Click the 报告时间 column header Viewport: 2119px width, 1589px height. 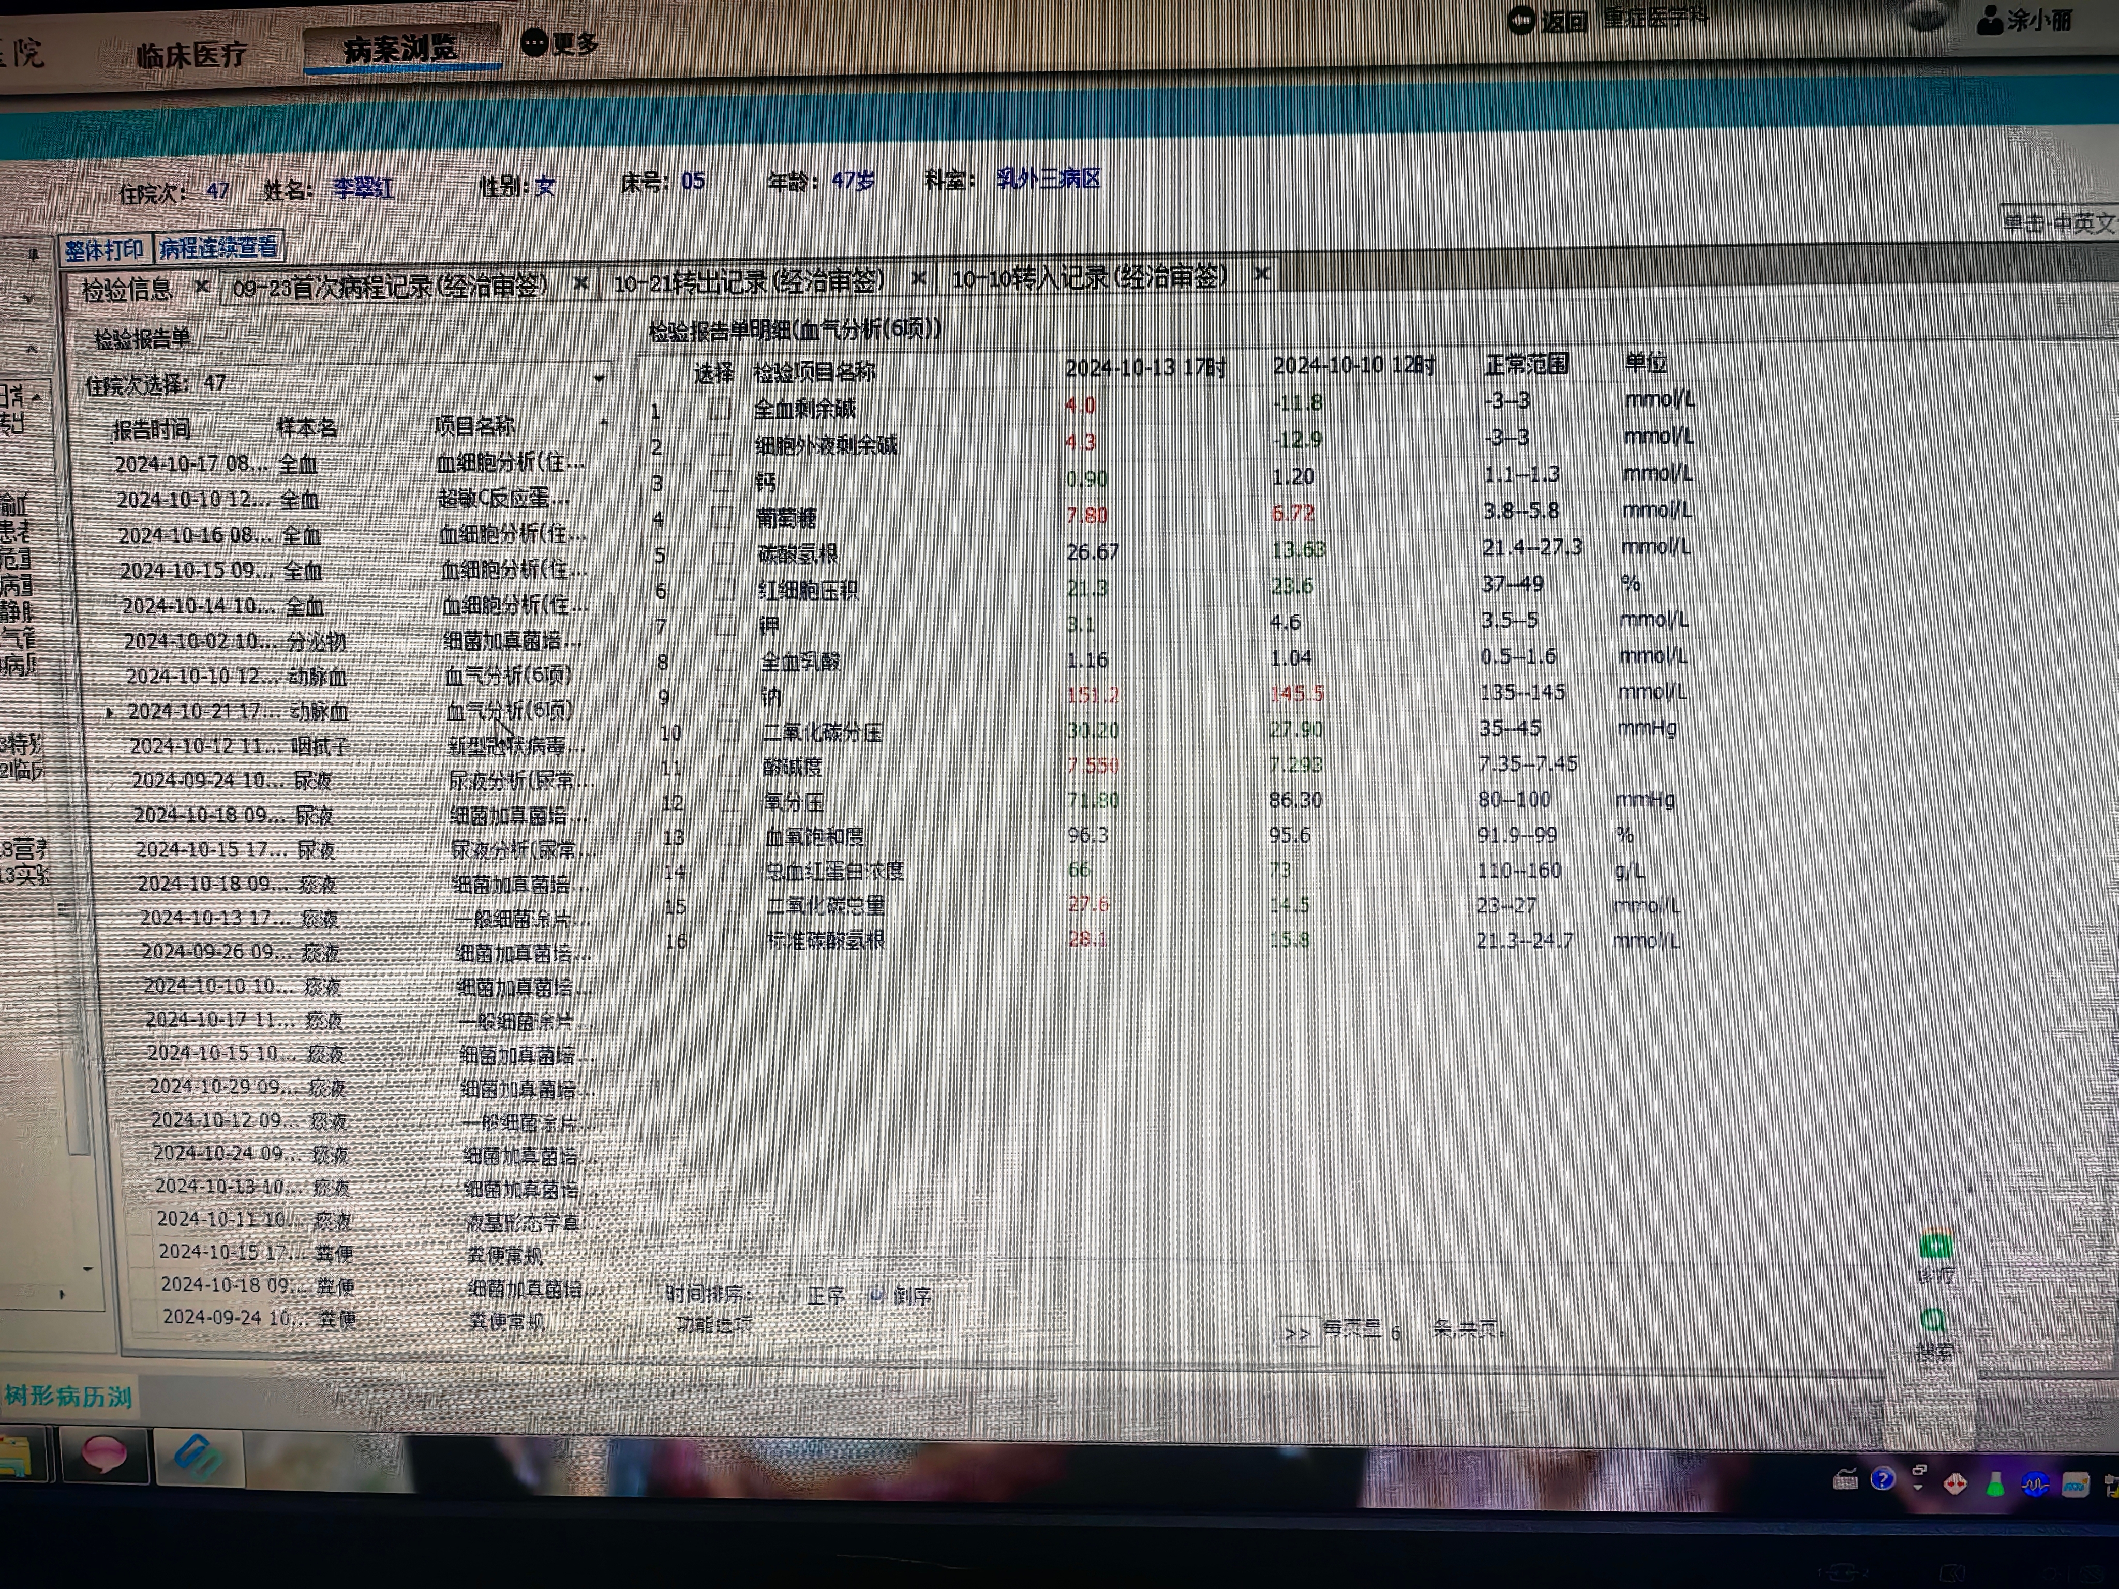click(152, 429)
